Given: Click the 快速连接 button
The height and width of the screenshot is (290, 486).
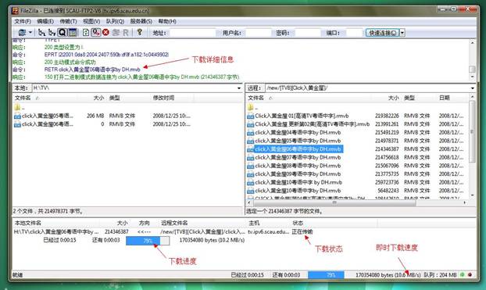Looking at the screenshot, I should tap(383, 33).
